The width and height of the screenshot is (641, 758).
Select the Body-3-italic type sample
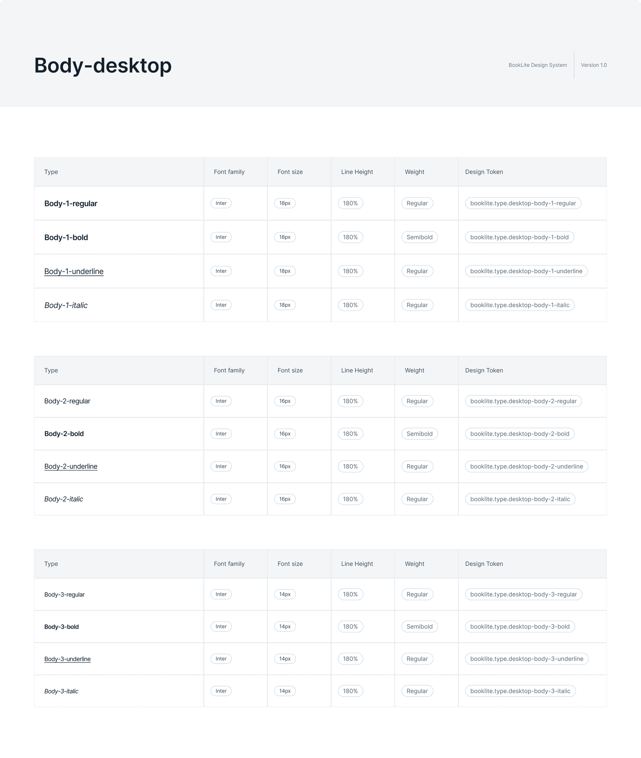click(61, 691)
